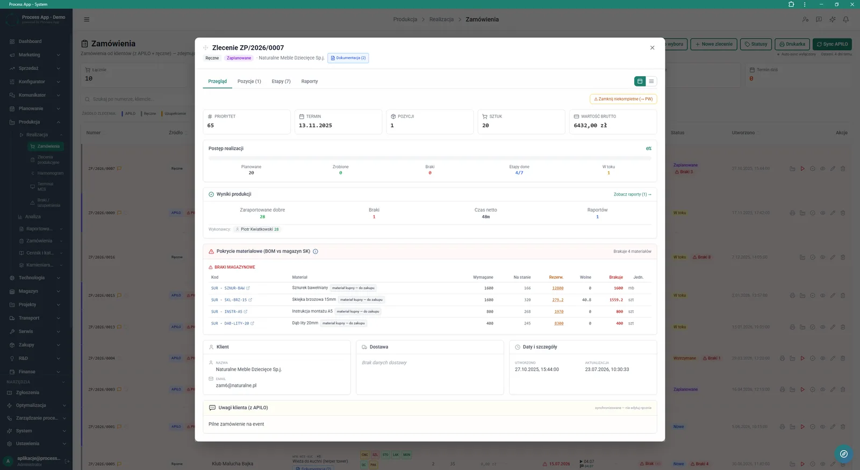Image resolution: width=860 pixels, height=470 pixels.
Task: Click the drag handle icon beside the dialog title
Action: point(205,48)
